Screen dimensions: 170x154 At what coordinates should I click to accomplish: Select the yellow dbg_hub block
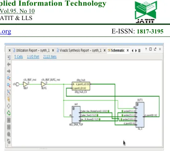coord(81,86)
